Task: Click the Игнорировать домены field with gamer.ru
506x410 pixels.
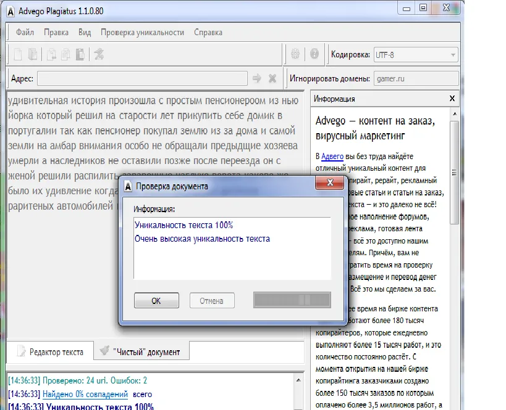Action: pyautogui.click(x=416, y=78)
